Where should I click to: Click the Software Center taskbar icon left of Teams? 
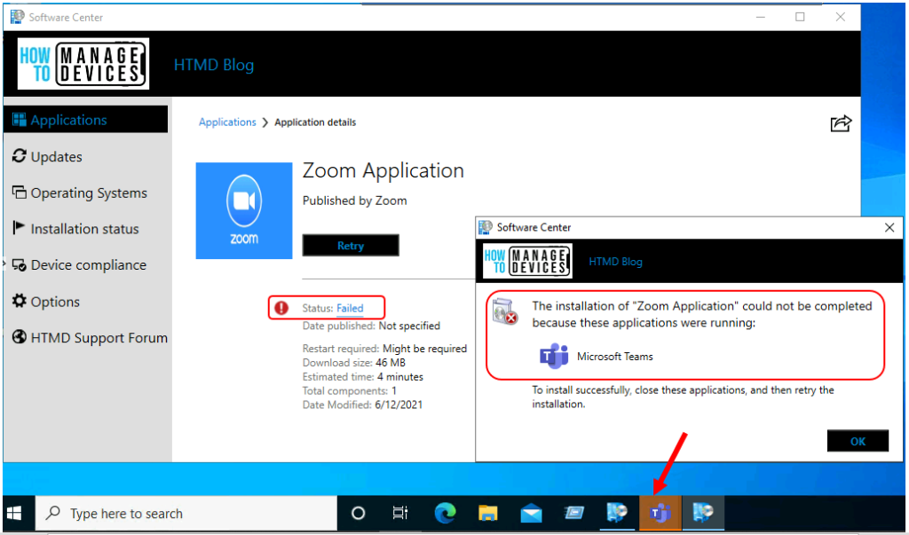click(x=617, y=514)
